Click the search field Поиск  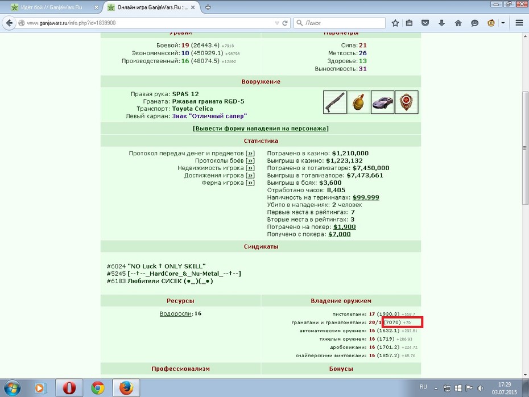[x=340, y=23]
